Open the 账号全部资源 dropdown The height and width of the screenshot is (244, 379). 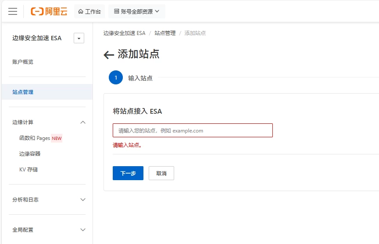[136, 11]
